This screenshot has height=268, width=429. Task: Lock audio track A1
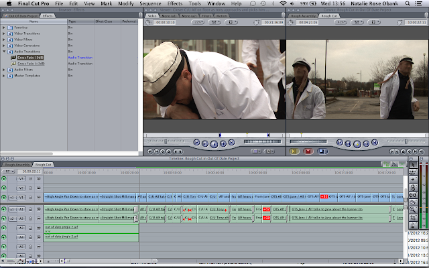tap(30, 209)
